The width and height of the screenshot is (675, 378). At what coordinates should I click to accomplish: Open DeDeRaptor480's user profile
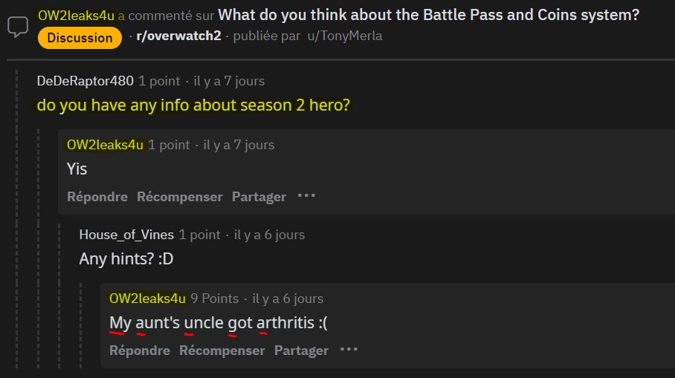pos(85,81)
